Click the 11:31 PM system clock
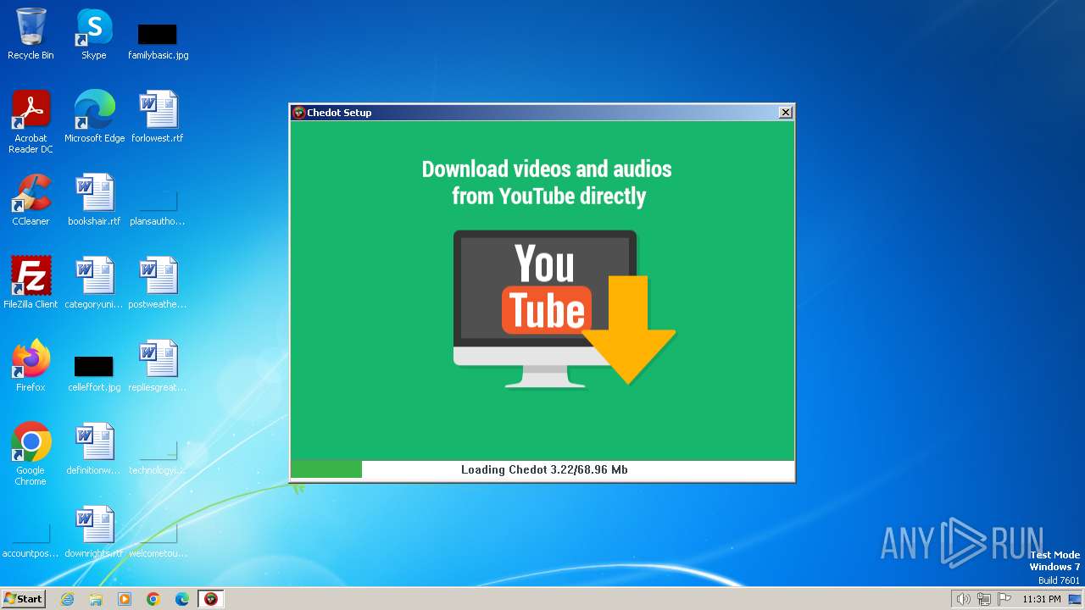 pyautogui.click(x=1041, y=599)
